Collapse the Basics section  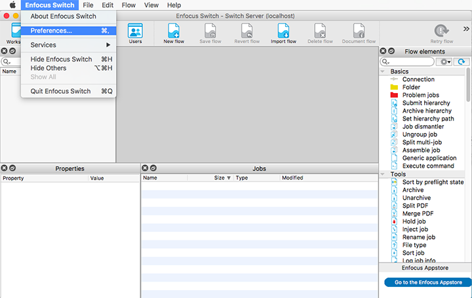tap(383, 71)
